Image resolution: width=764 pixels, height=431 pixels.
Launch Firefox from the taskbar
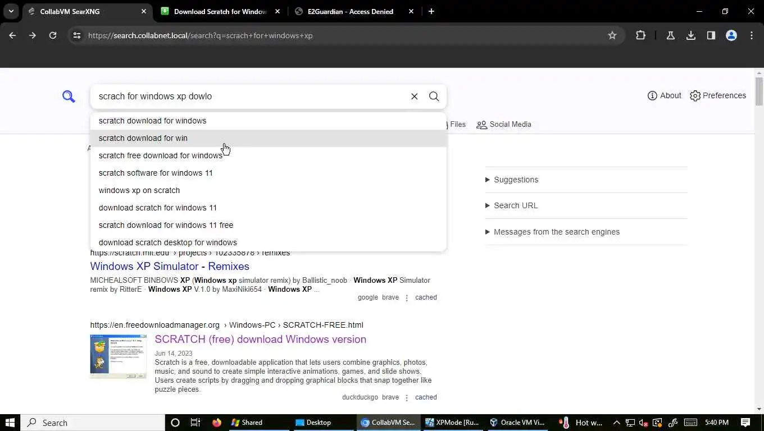[217, 423]
